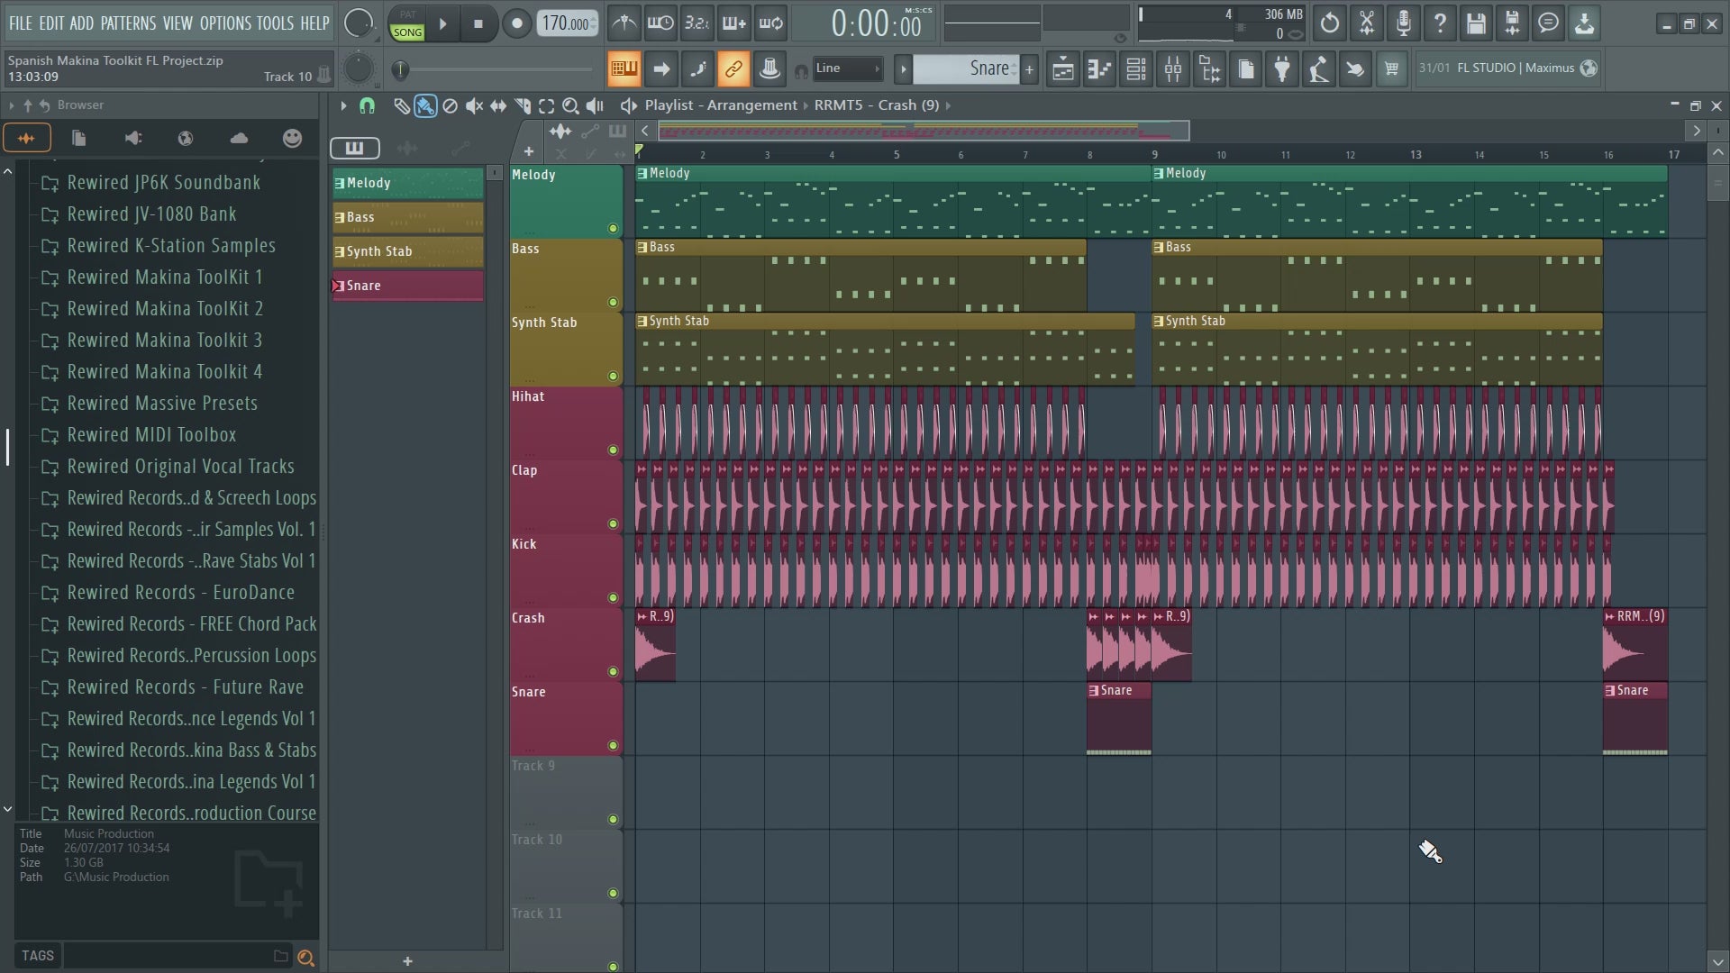Open the EDIT menu
This screenshot has height=973, width=1730.
(50, 23)
